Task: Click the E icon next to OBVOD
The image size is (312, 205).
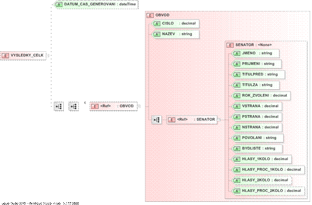Action: click(x=150, y=15)
